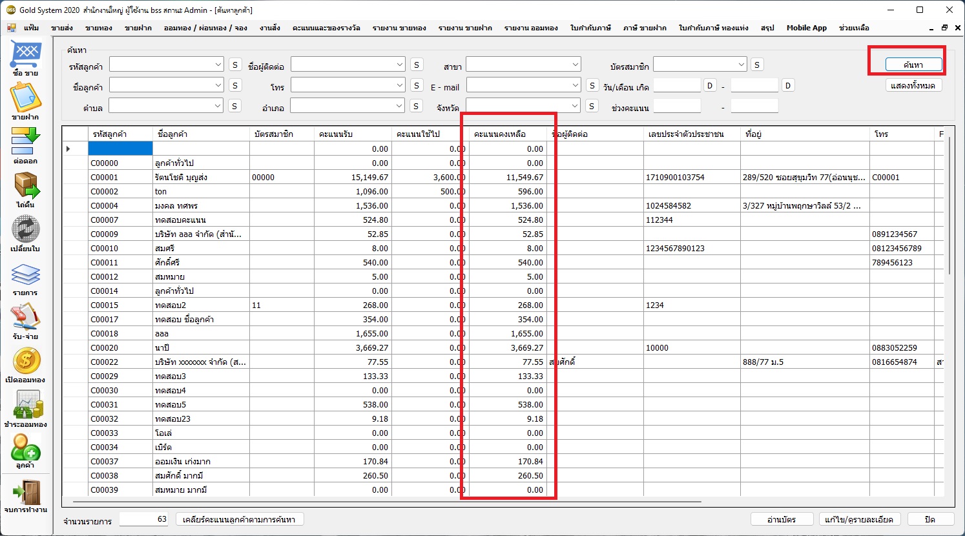Open the คะแนนและของรางวัล menu
Screen dimensions: 965x536
pos(326,28)
